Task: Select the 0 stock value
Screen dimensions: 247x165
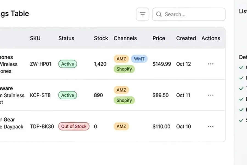Action: click(x=96, y=127)
